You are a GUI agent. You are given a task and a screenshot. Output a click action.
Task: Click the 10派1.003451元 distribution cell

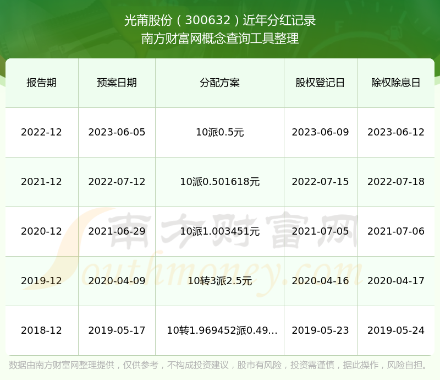(219, 231)
